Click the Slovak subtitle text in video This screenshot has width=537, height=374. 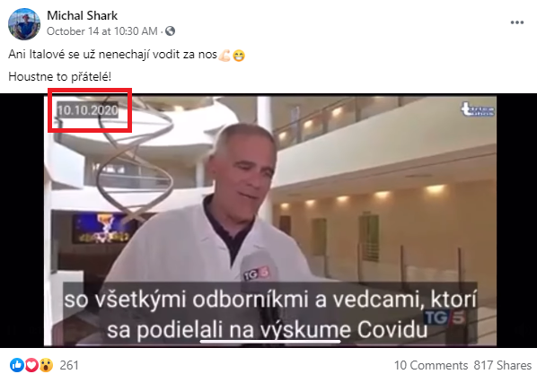coord(270,315)
